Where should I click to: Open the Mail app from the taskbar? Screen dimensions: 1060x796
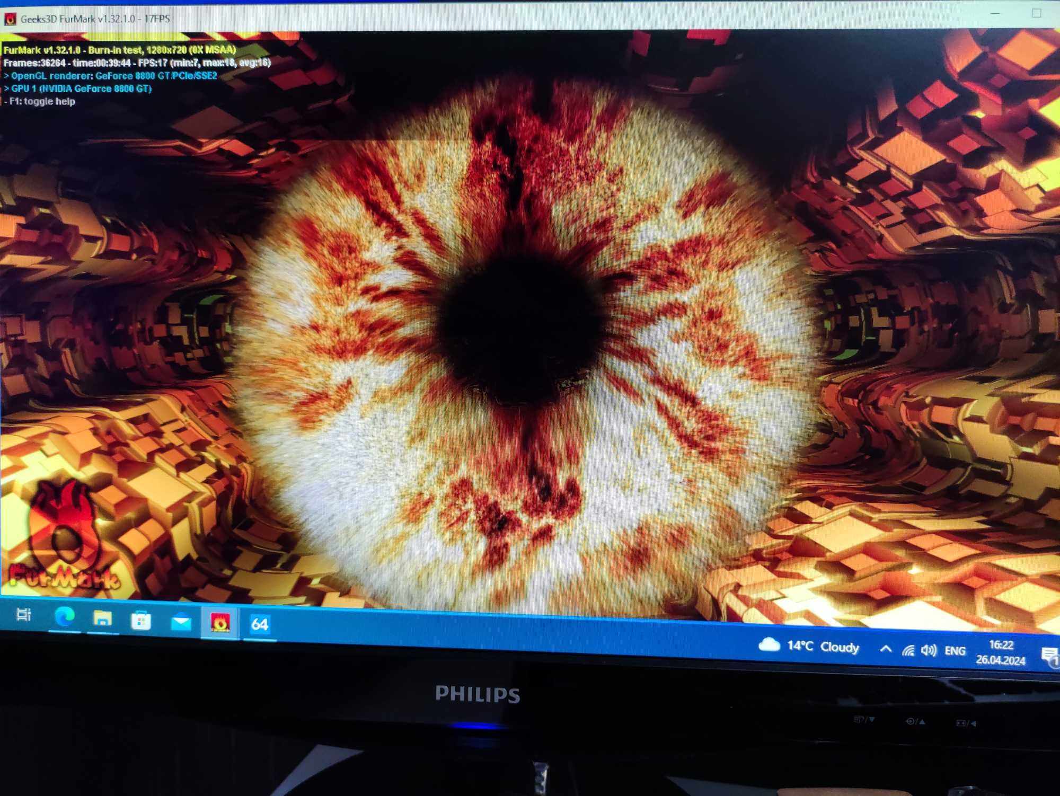click(181, 622)
